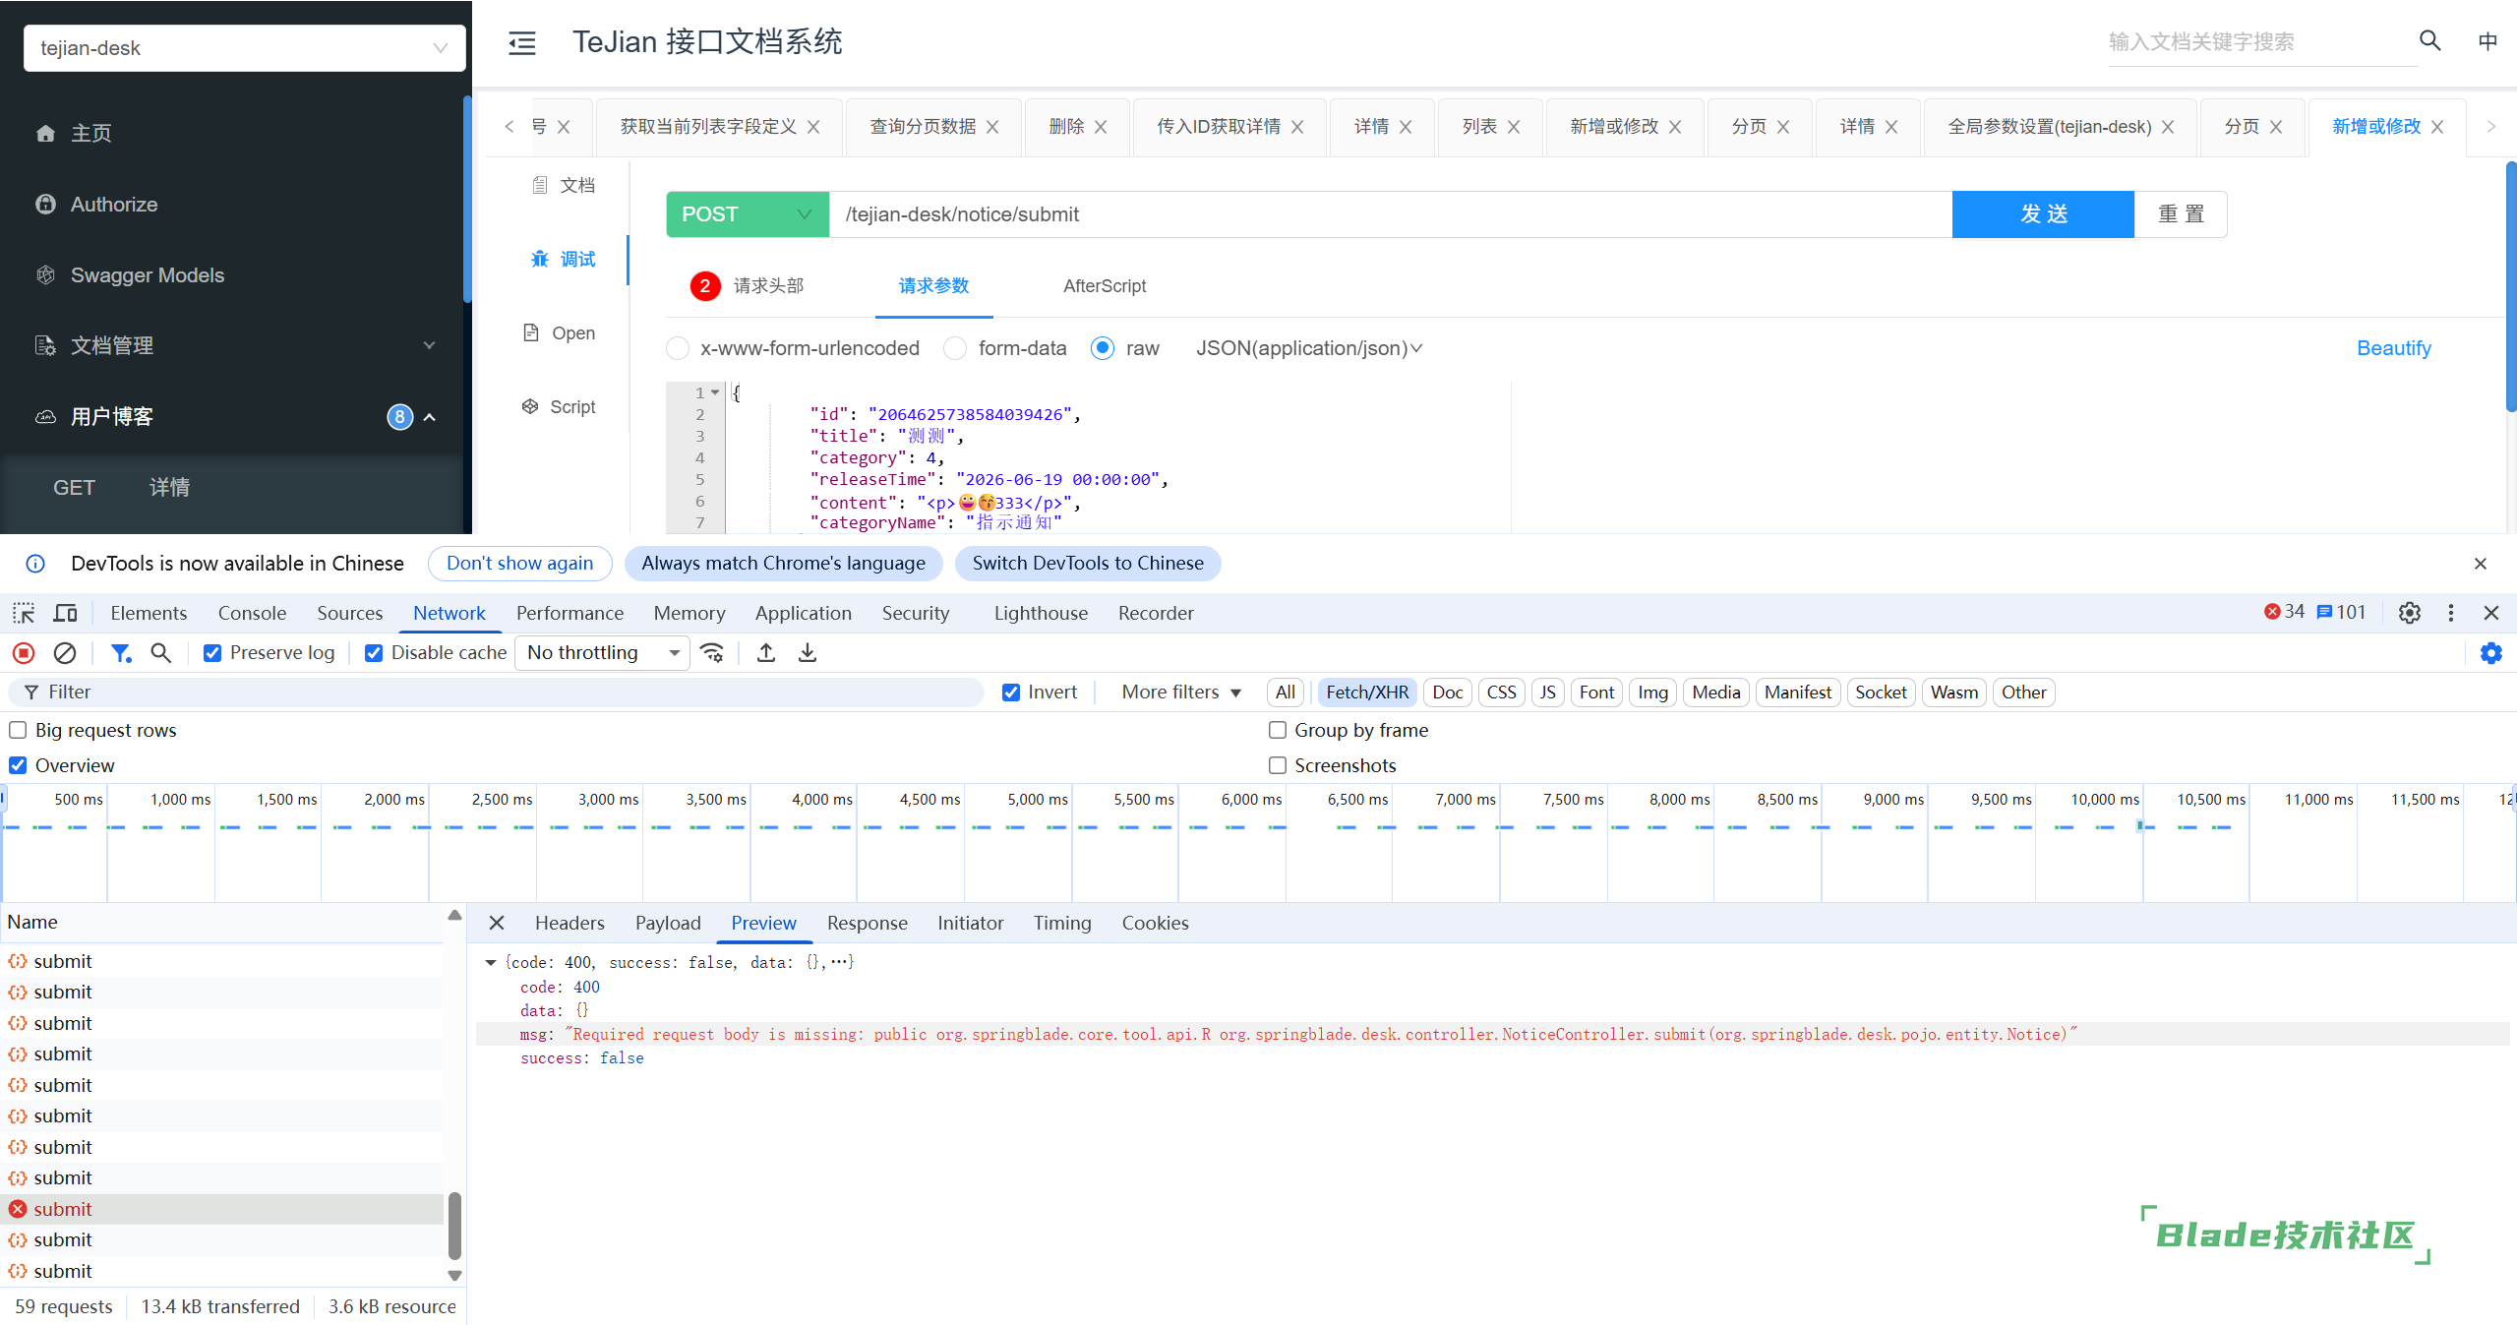Click the 重置 reset button
Image resolution: width=2517 pixels, height=1325 pixels.
[2181, 214]
